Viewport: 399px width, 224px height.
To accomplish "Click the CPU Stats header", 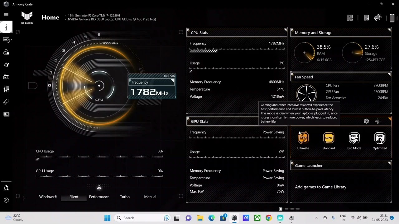I will [x=237, y=33].
